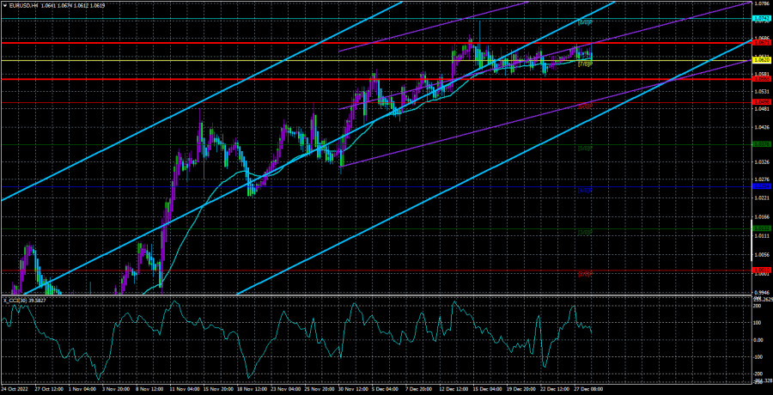Image resolution: width=773 pixels, height=395 pixels.
Task: Click the separator between chart and CCI window
Action: tap(374, 295)
